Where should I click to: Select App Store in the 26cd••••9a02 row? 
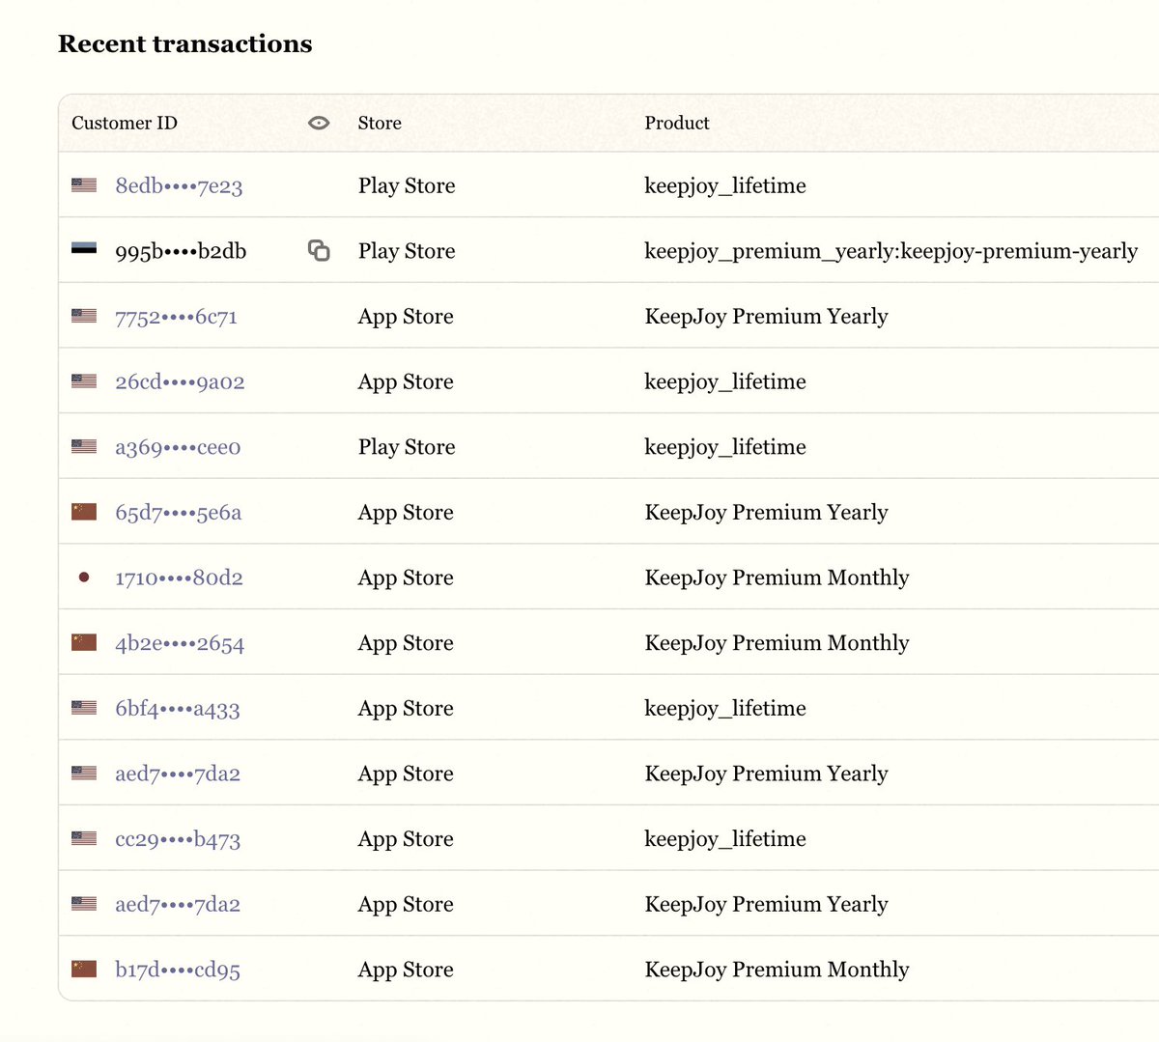pyautogui.click(x=406, y=381)
